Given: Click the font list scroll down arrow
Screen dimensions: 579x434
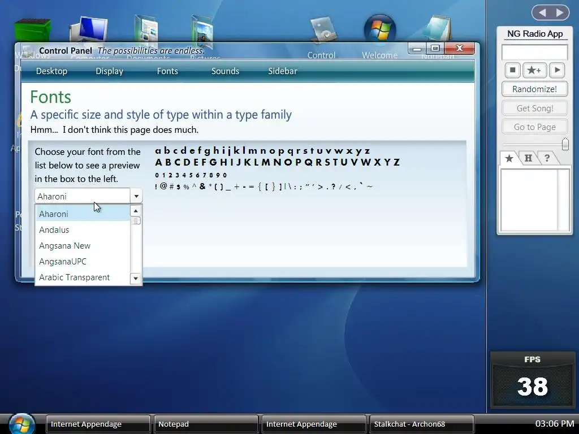Looking at the screenshot, I should tap(136, 278).
